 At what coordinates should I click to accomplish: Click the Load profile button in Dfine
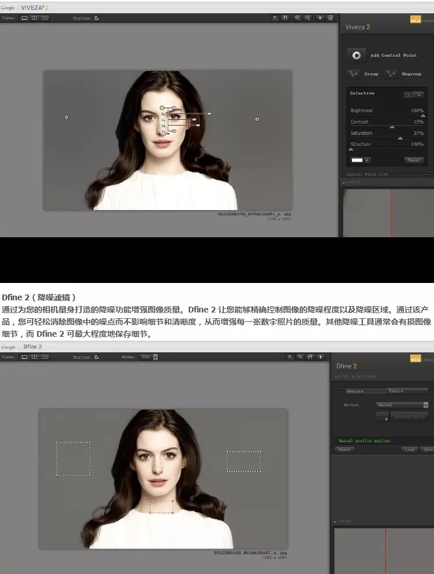coord(410,450)
